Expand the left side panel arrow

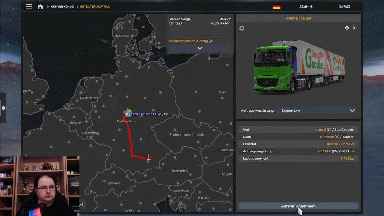pyautogui.click(x=4, y=108)
